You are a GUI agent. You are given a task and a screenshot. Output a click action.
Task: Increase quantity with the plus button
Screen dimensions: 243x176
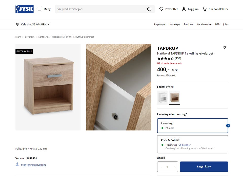click(x=175, y=167)
